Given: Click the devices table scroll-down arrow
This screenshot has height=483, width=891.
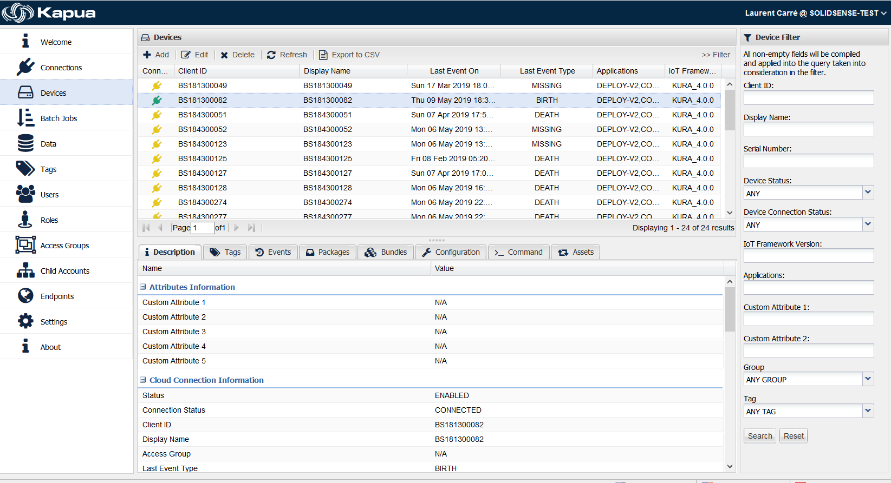Looking at the screenshot, I should point(730,213).
